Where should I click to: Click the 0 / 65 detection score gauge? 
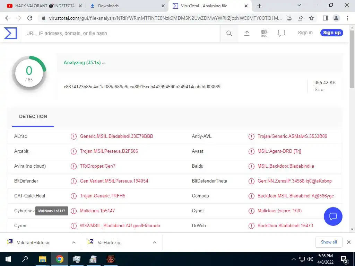(x=29, y=73)
